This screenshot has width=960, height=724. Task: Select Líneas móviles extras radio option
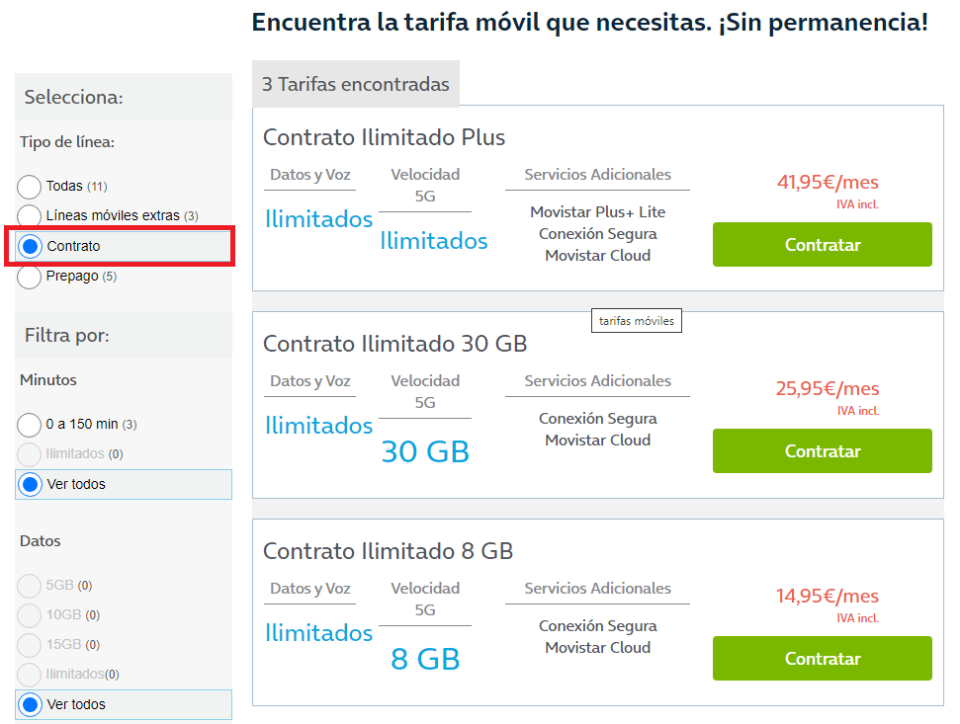[x=30, y=216]
